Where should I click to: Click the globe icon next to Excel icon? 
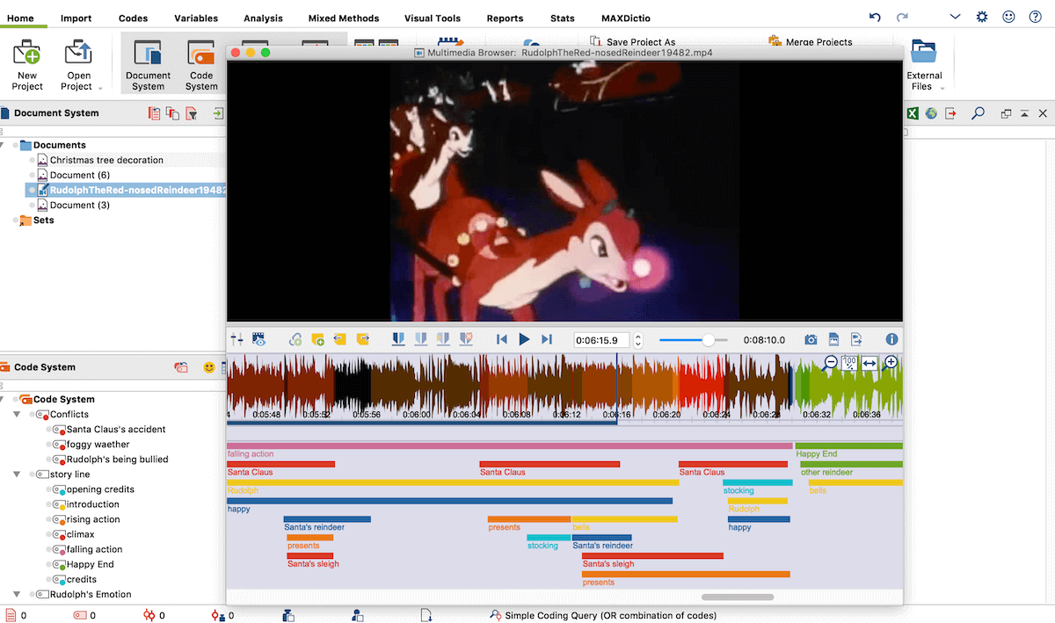tap(932, 113)
